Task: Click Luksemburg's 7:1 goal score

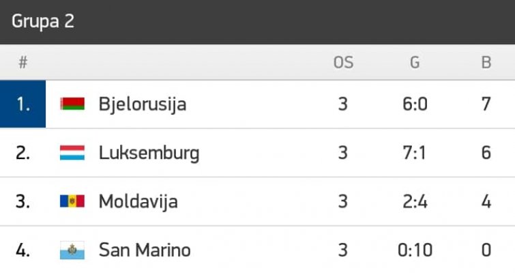Action: (x=415, y=153)
